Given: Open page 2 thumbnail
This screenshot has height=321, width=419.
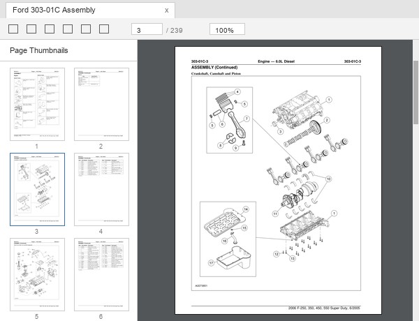Looking at the screenshot, I should [x=101, y=104].
